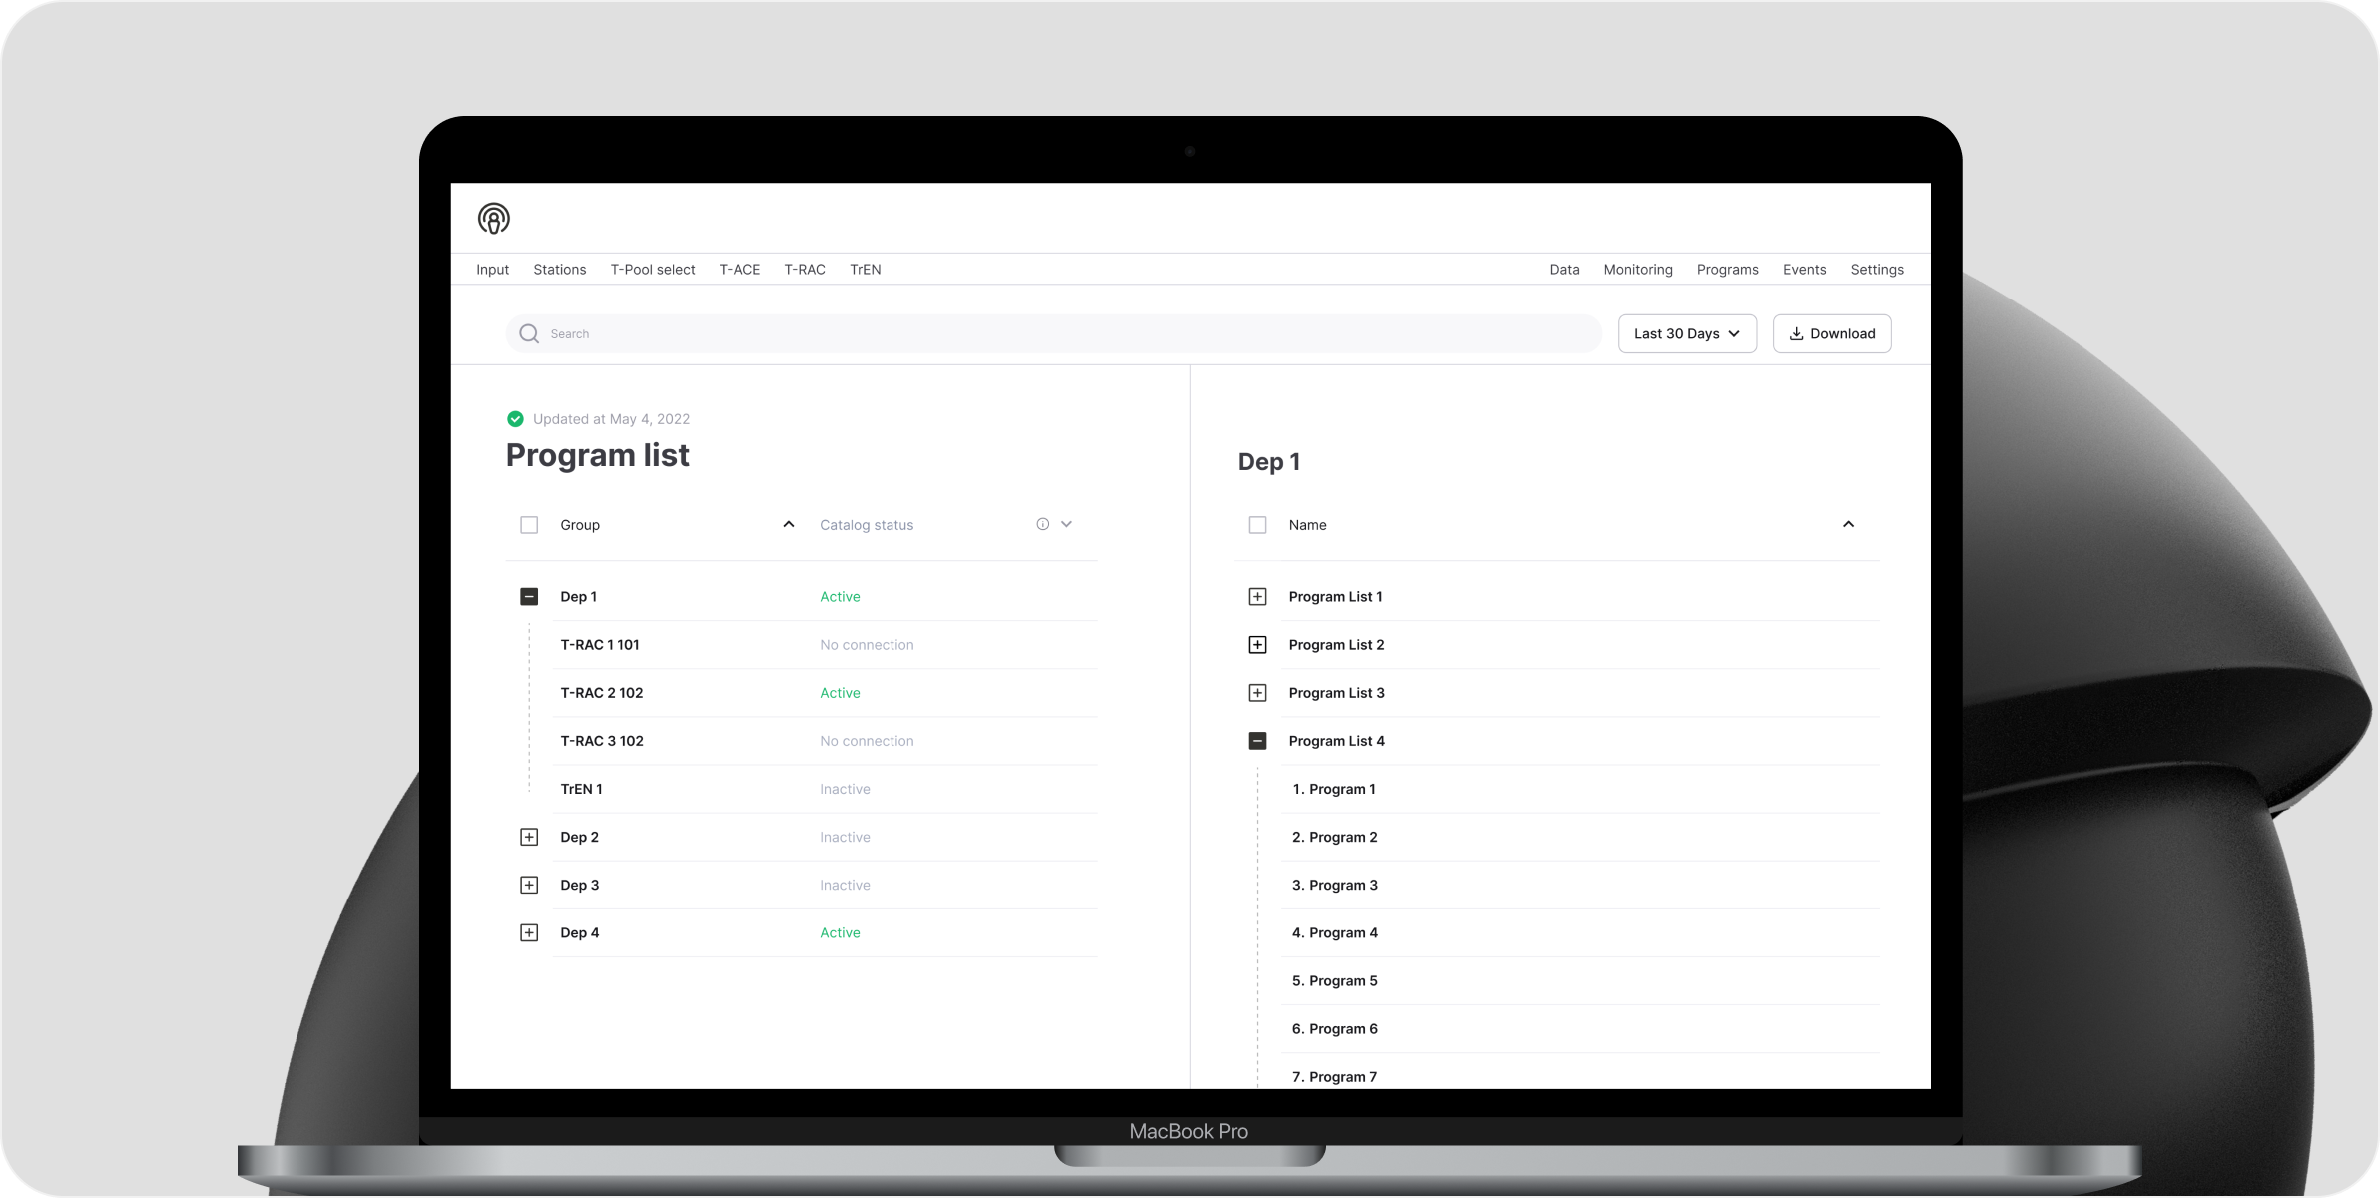The height and width of the screenshot is (1198, 2380).
Task: Select the T-RAC 2 102 row
Action: [x=602, y=693]
